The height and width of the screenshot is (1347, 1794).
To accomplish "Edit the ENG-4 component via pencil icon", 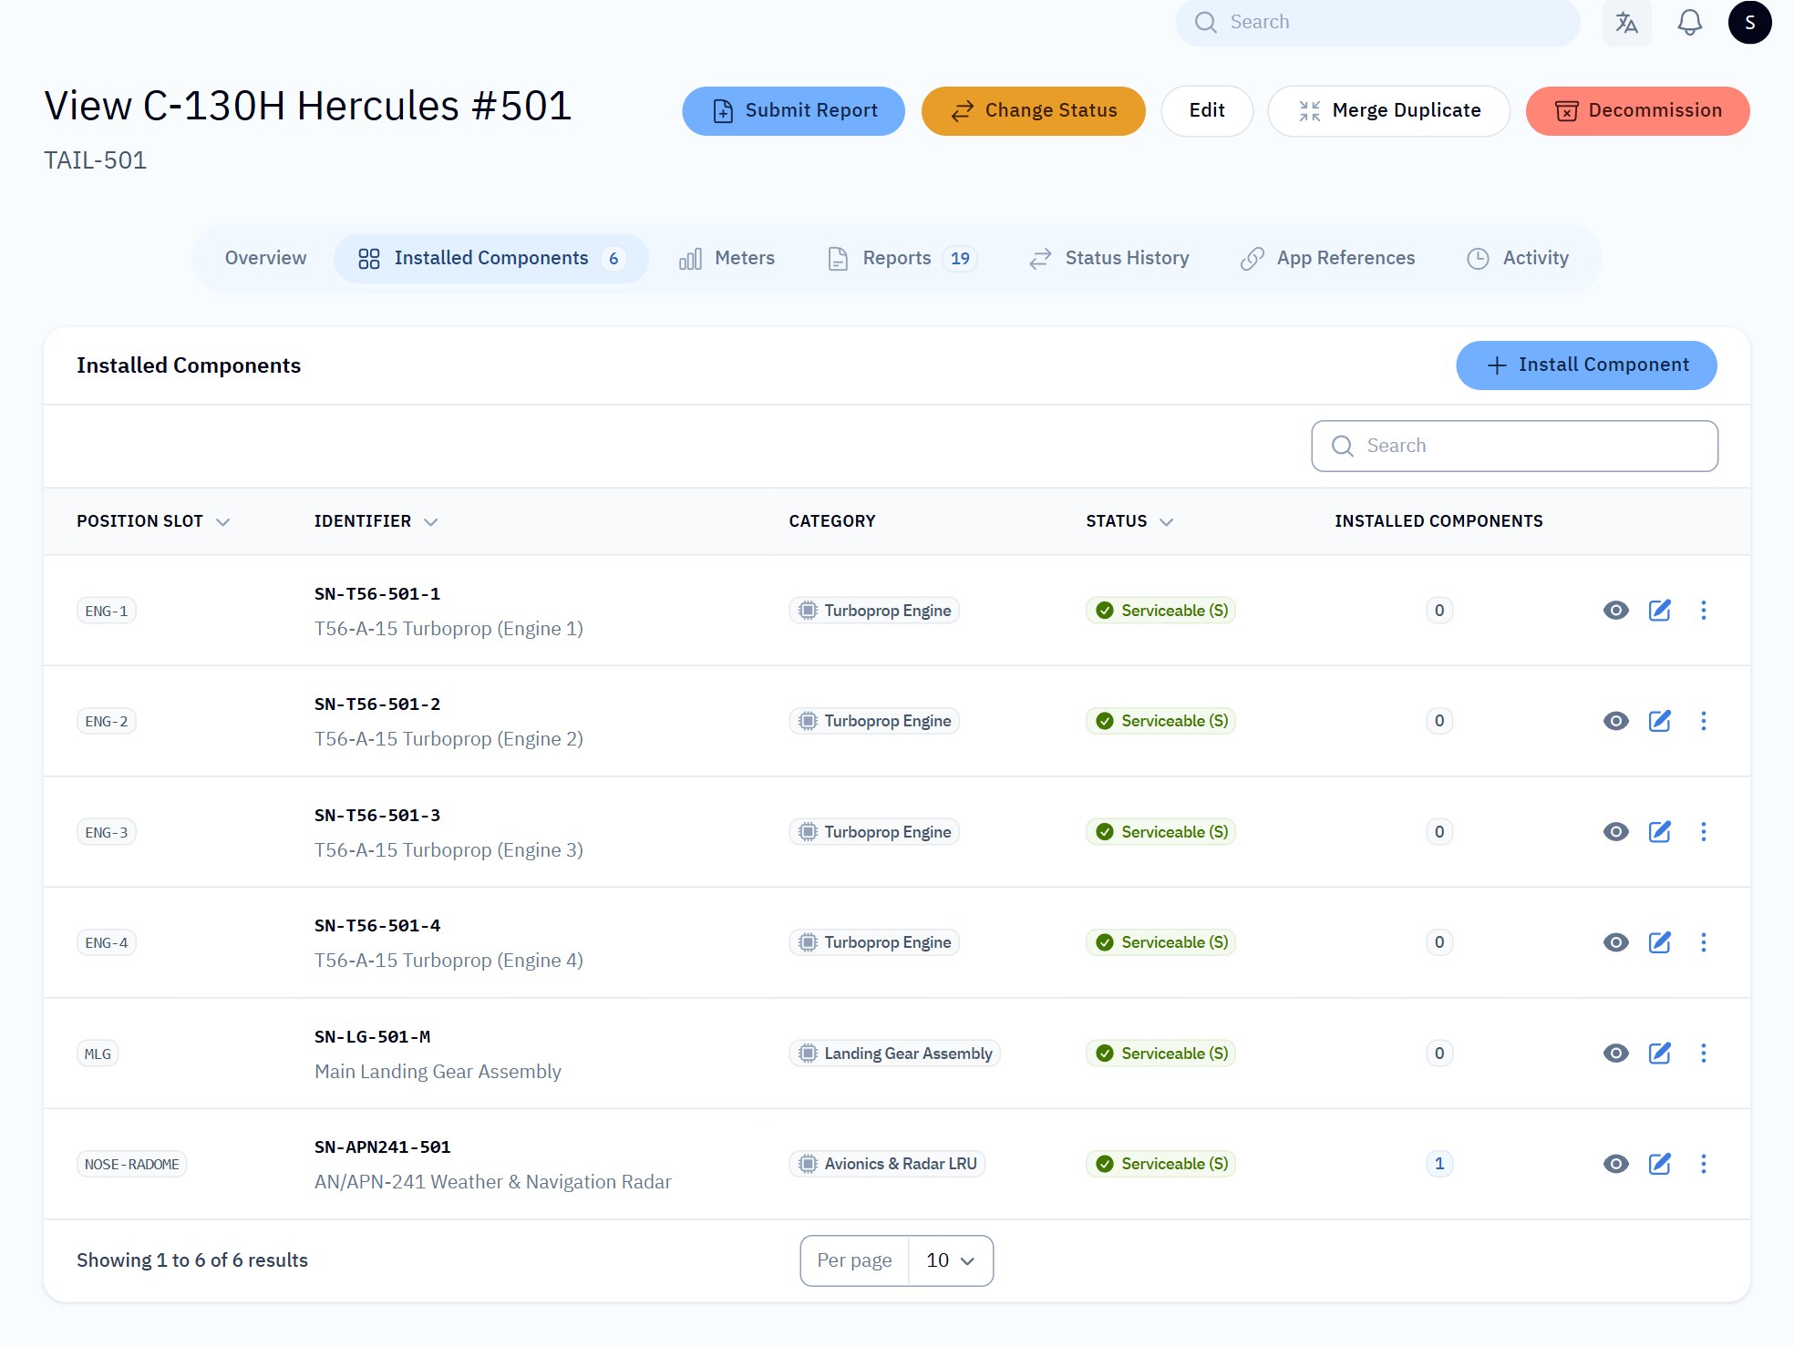I will 1660,942.
